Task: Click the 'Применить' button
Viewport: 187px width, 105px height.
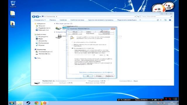Action: (x=110, y=76)
